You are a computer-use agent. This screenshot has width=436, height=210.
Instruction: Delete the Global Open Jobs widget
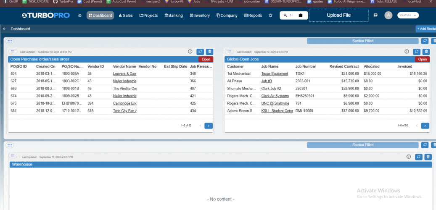click(426, 52)
